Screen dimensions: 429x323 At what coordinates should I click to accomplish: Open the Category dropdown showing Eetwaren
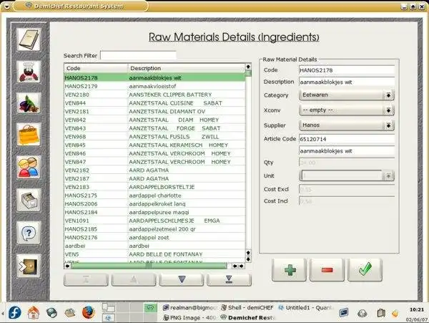347,95
